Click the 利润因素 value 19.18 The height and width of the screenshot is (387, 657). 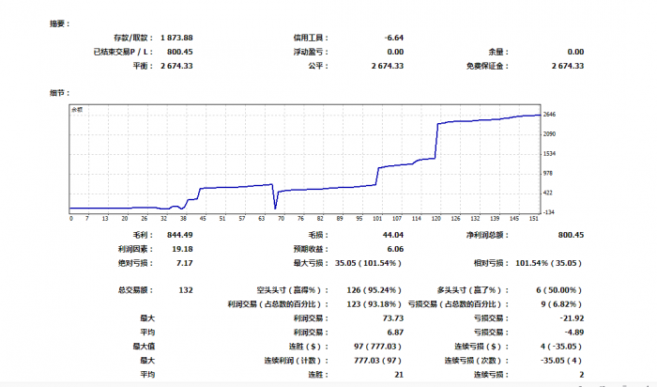183,249
